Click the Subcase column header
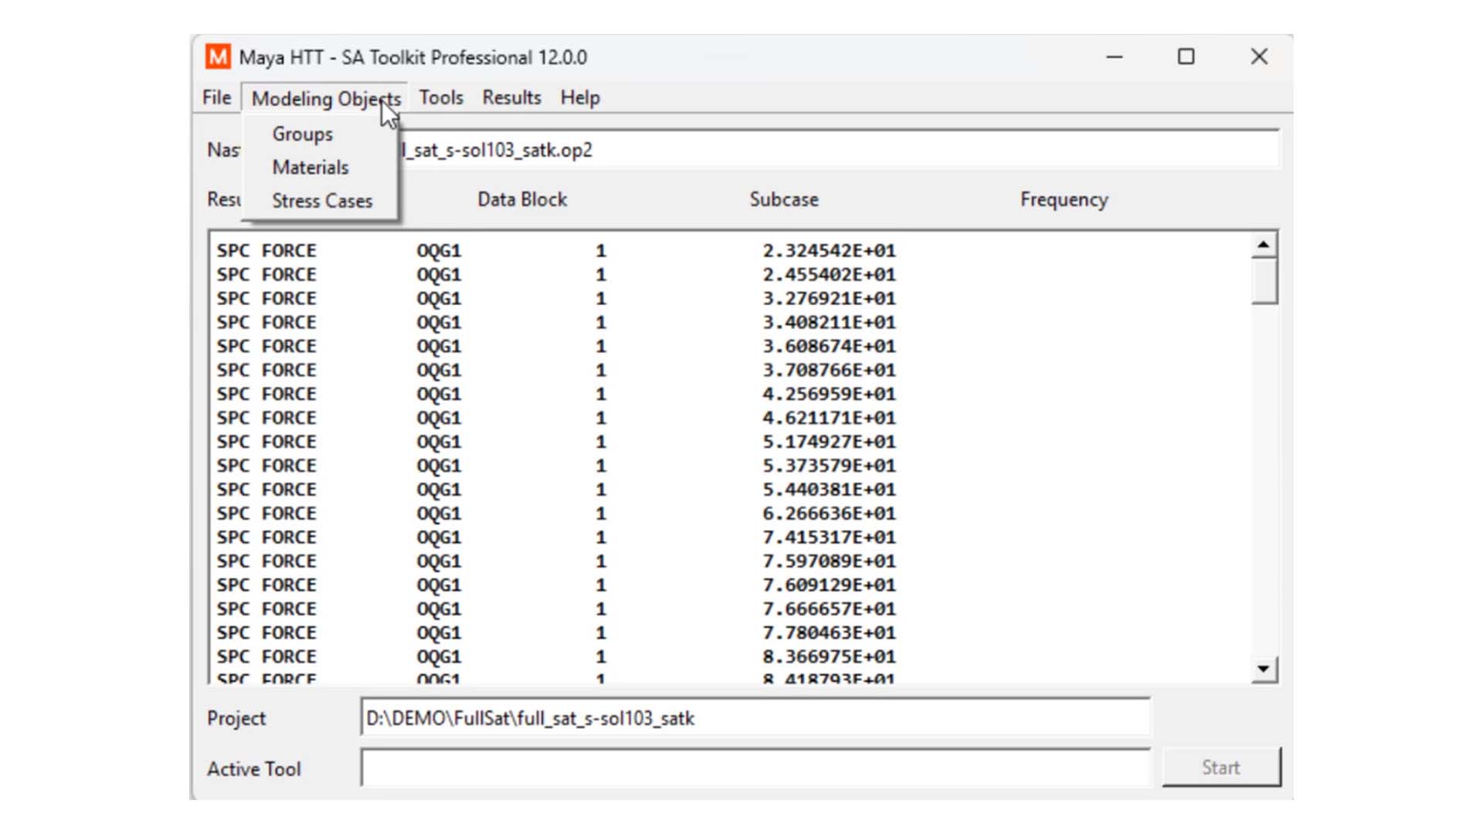Viewport: 1483px width, 834px height. 784,199
